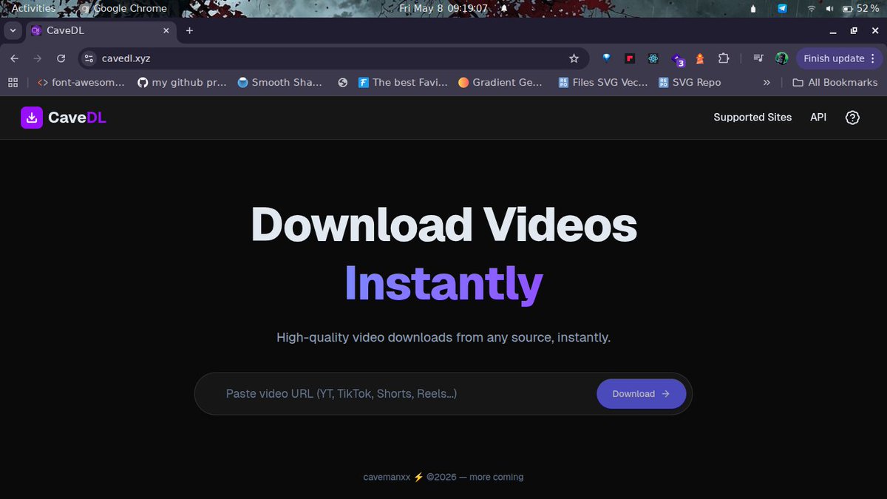Click the forward navigation arrow
The height and width of the screenshot is (499, 887).
point(38,58)
